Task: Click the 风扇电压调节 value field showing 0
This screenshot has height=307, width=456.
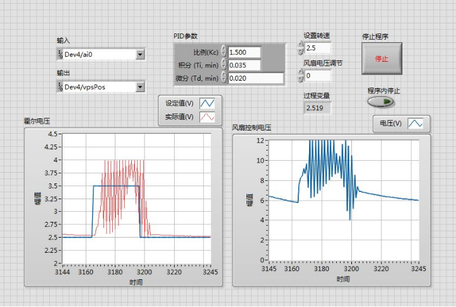Action: coord(317,76)
